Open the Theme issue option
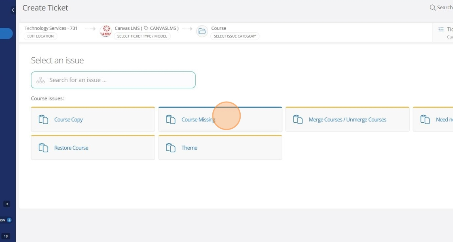Viewport: 453px width, 242px height. point(220,148)
